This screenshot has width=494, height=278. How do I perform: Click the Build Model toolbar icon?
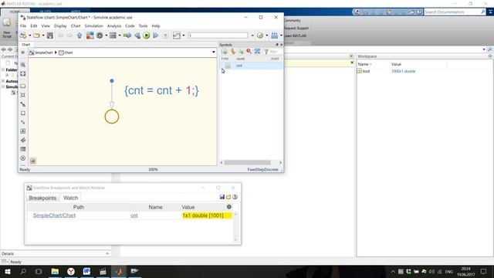[x=275, y=36]
